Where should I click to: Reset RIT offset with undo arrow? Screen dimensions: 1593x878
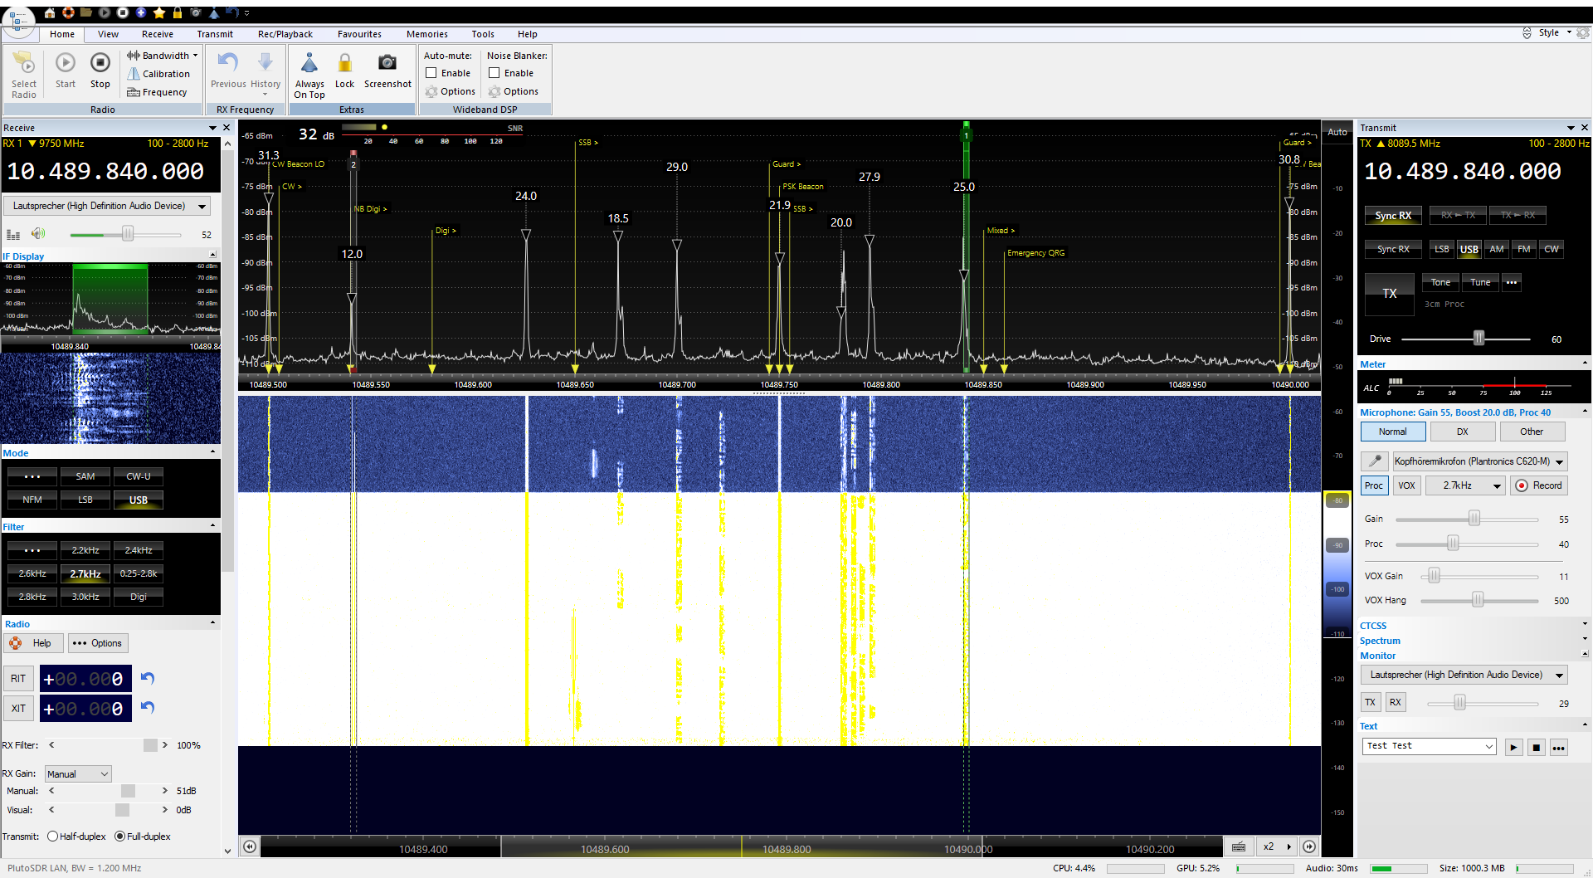pyautogui.click(x=148, y=678)
